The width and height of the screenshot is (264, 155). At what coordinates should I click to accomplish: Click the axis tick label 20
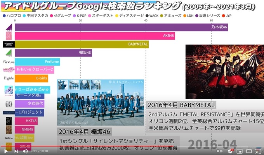pos(80,20)
